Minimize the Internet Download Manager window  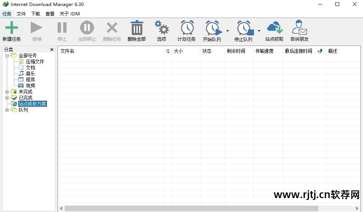tap(320, 4)
